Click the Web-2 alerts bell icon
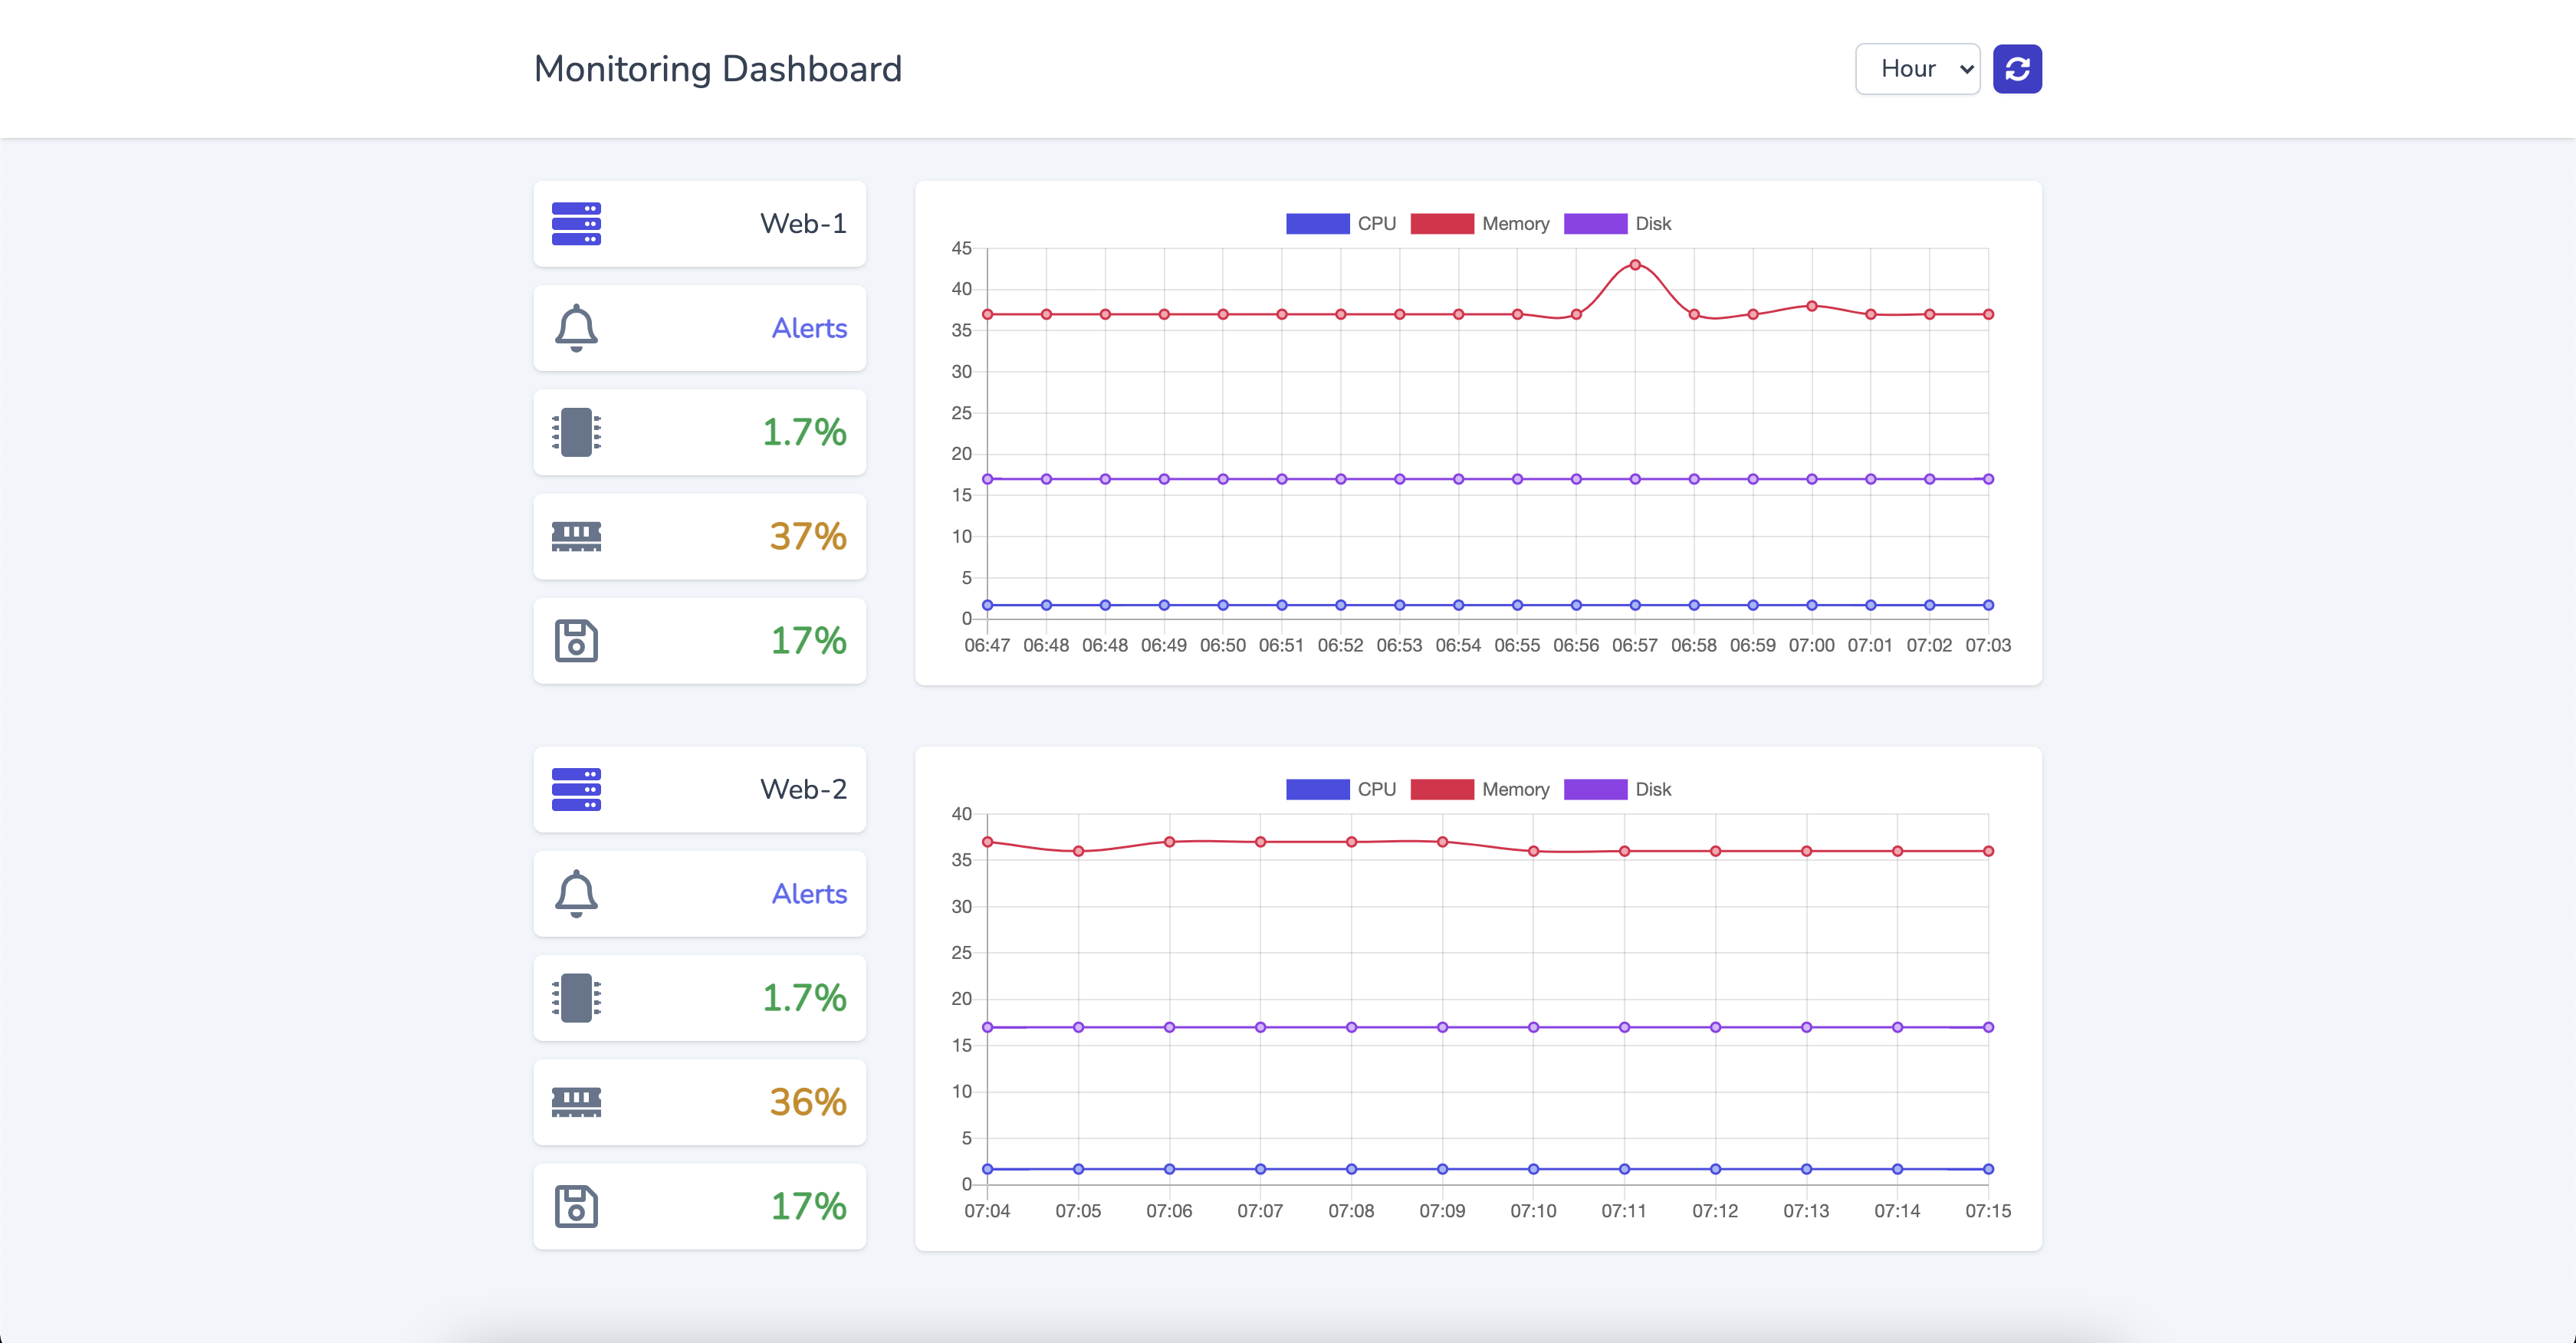This screenshot has width=2576, height=1343. (x=576, y=893)
